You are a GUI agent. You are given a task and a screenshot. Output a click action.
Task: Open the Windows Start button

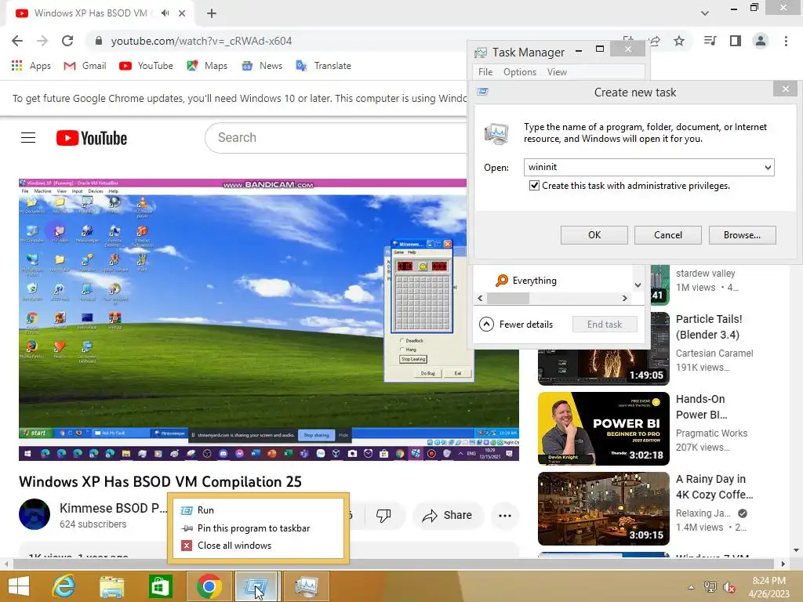(19, 586)
